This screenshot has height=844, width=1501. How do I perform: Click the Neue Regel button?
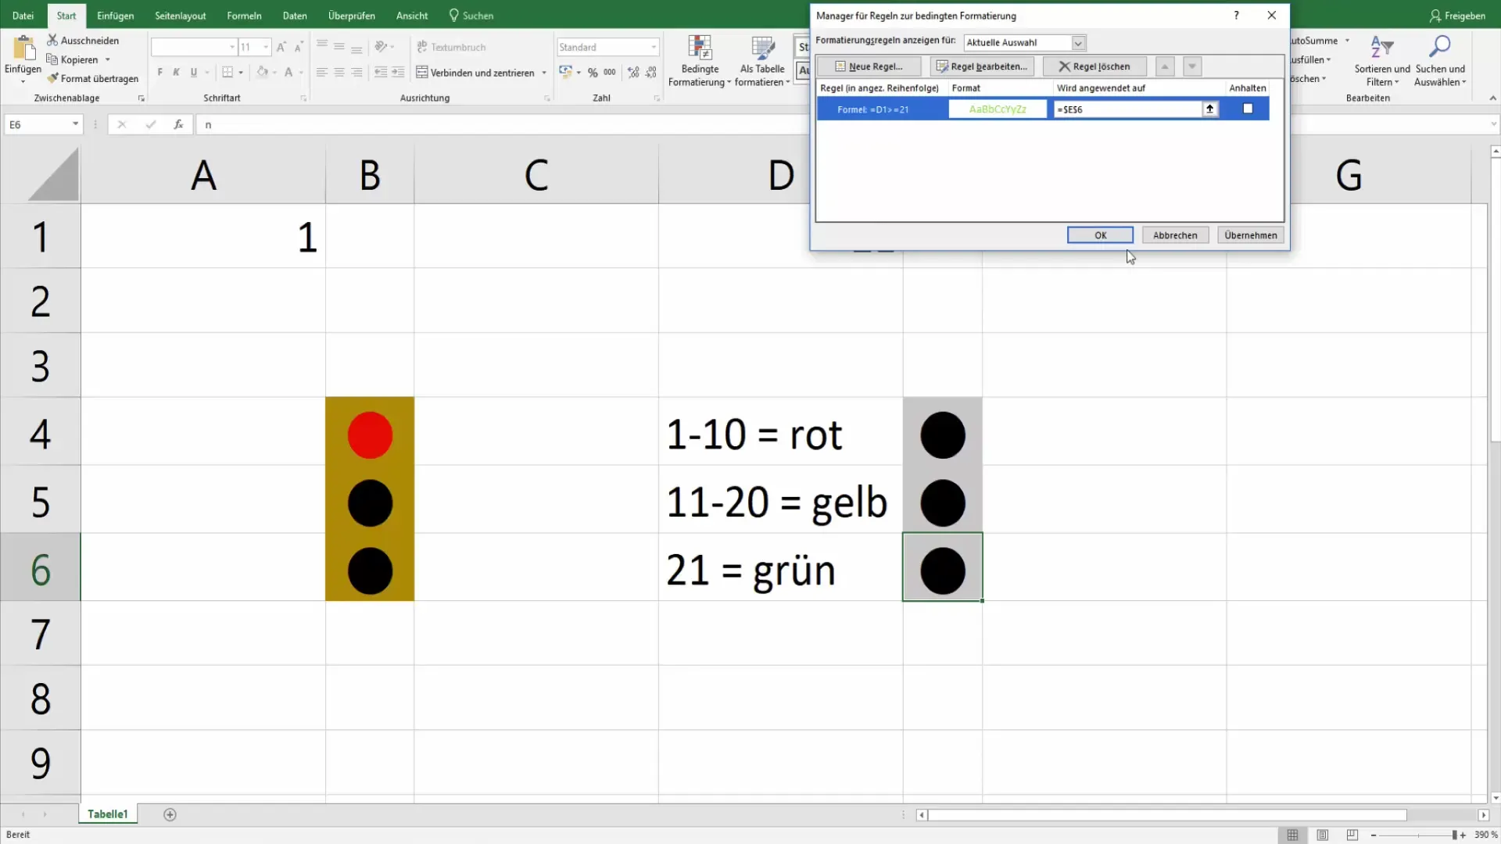pos(869,66)
